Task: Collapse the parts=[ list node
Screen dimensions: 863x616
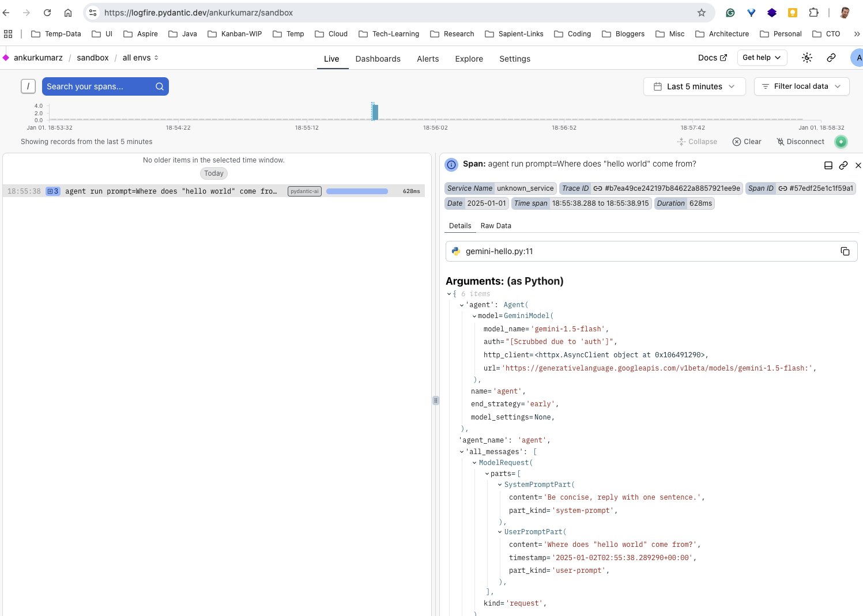Action: 487,474
